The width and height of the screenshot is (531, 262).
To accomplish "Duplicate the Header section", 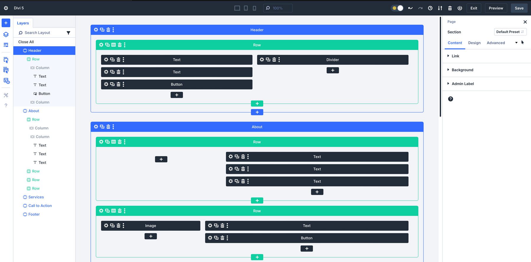I will coord(102,30).
